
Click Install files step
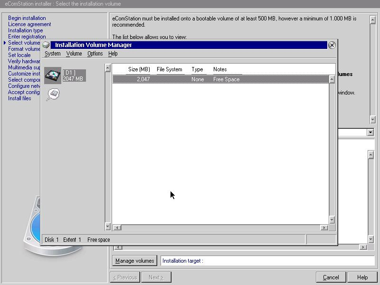(19, 98)
